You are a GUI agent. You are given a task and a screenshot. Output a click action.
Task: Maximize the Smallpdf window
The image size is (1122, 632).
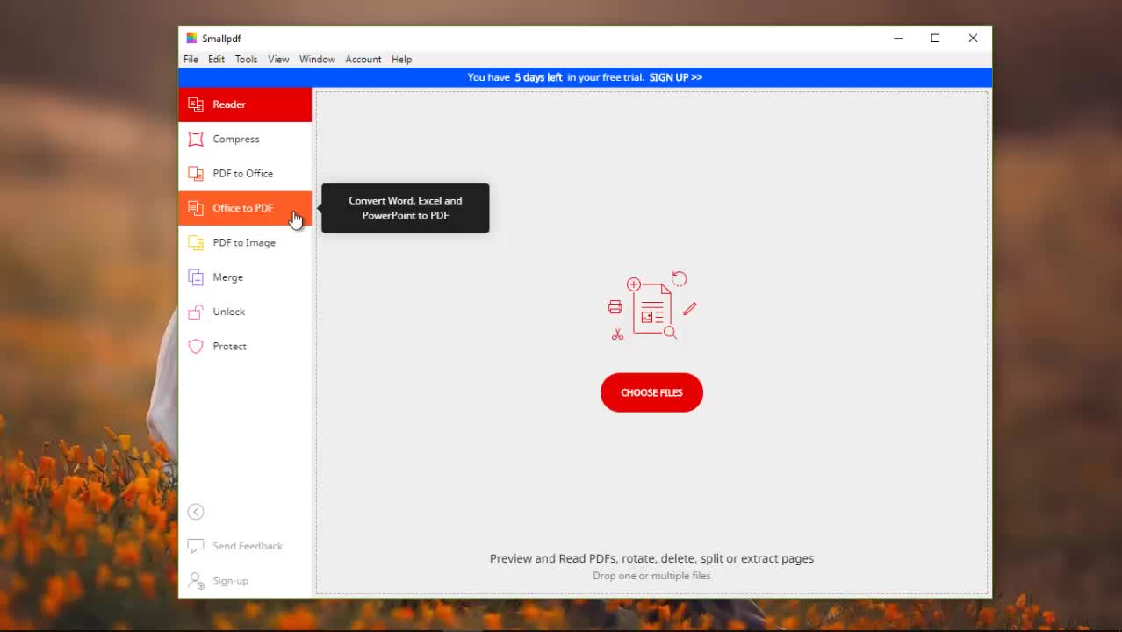pyautogui.click(x=935, y=38)
